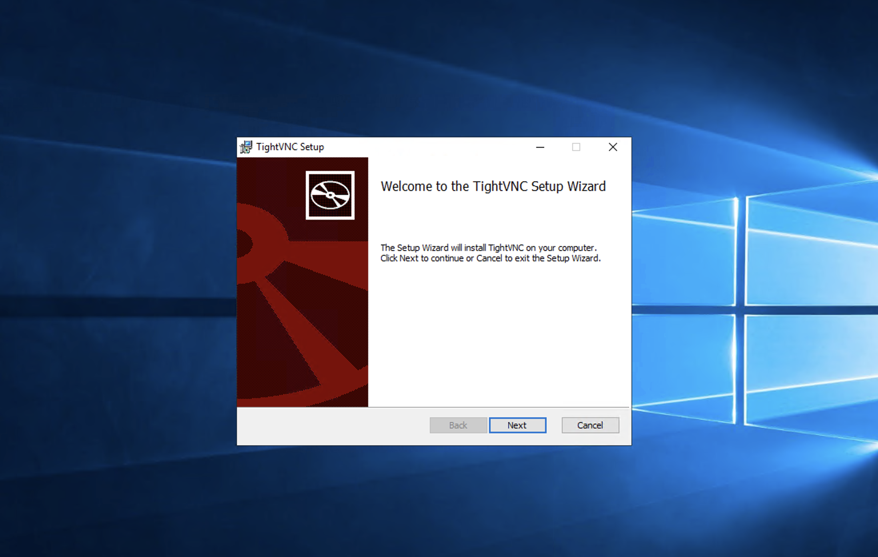
Task: Cancel the TightVNC setup
Action: [x=590, y=425]
